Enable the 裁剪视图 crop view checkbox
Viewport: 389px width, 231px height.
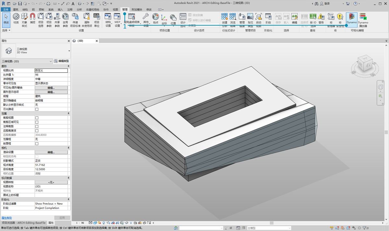point(37,118)
